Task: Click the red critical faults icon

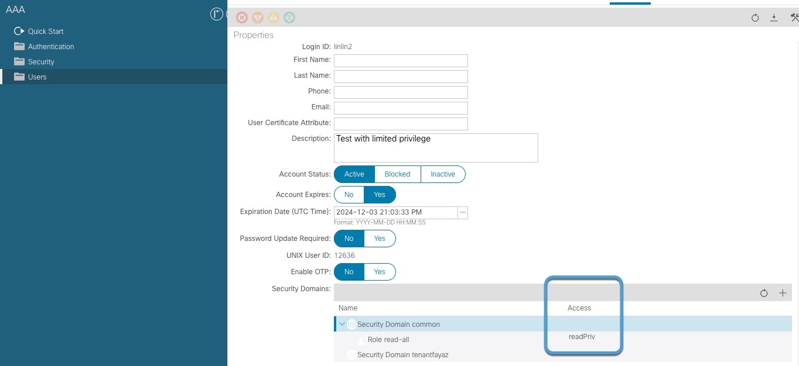Action: 242,18
